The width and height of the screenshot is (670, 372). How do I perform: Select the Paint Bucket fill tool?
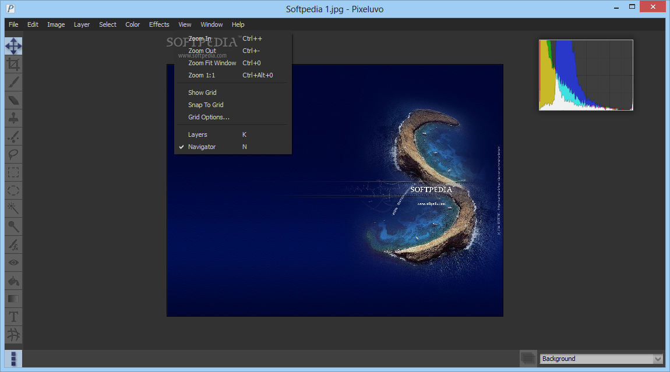coord(13,281)
